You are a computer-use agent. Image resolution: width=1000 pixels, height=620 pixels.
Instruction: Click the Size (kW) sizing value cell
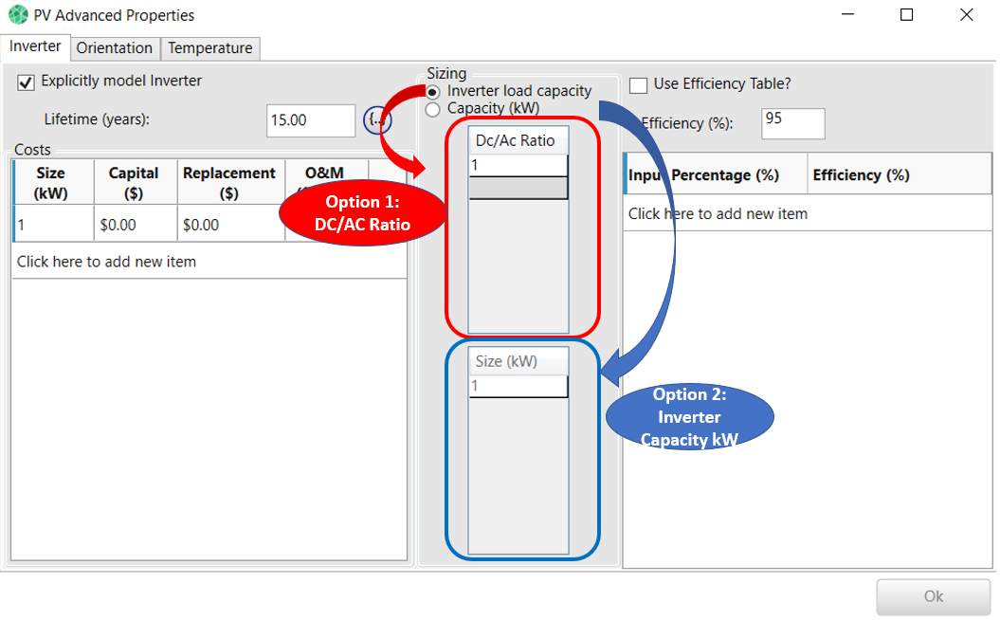[x=518, y=386]
